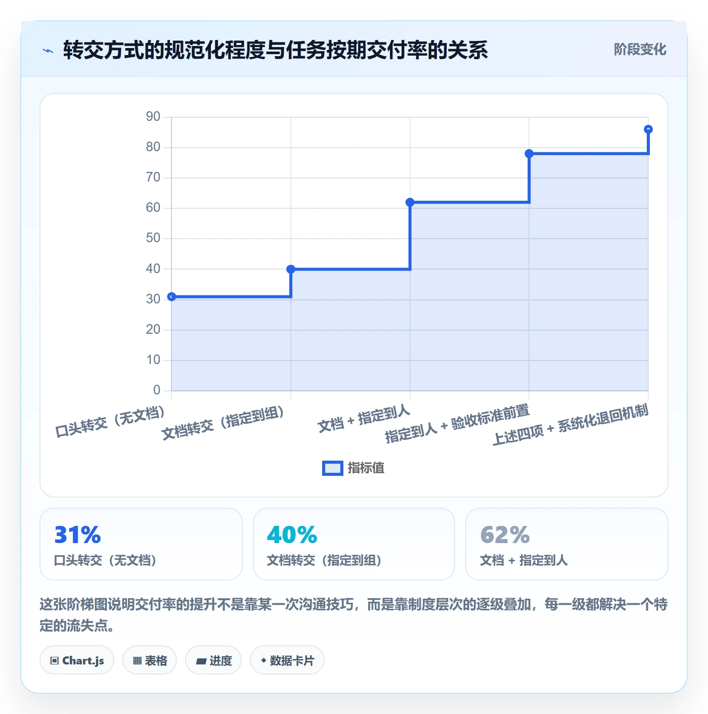Click the data point at value 62
The height and width of the screenshot is (714, 708).
410,202
